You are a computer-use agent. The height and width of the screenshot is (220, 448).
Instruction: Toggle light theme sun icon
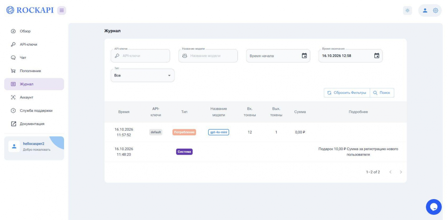click(407, 11)
